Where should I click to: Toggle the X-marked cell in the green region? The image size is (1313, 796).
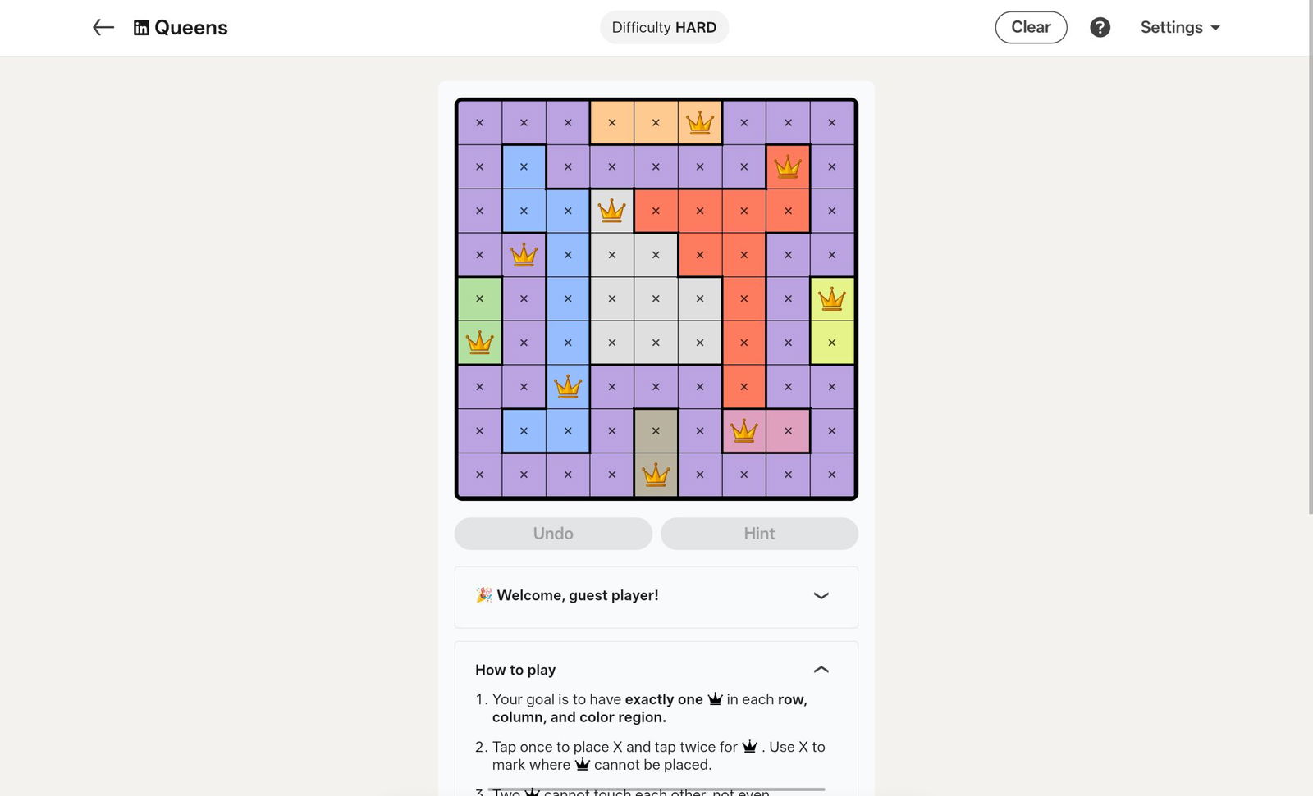pyautogui.click(x=479, y=298)
